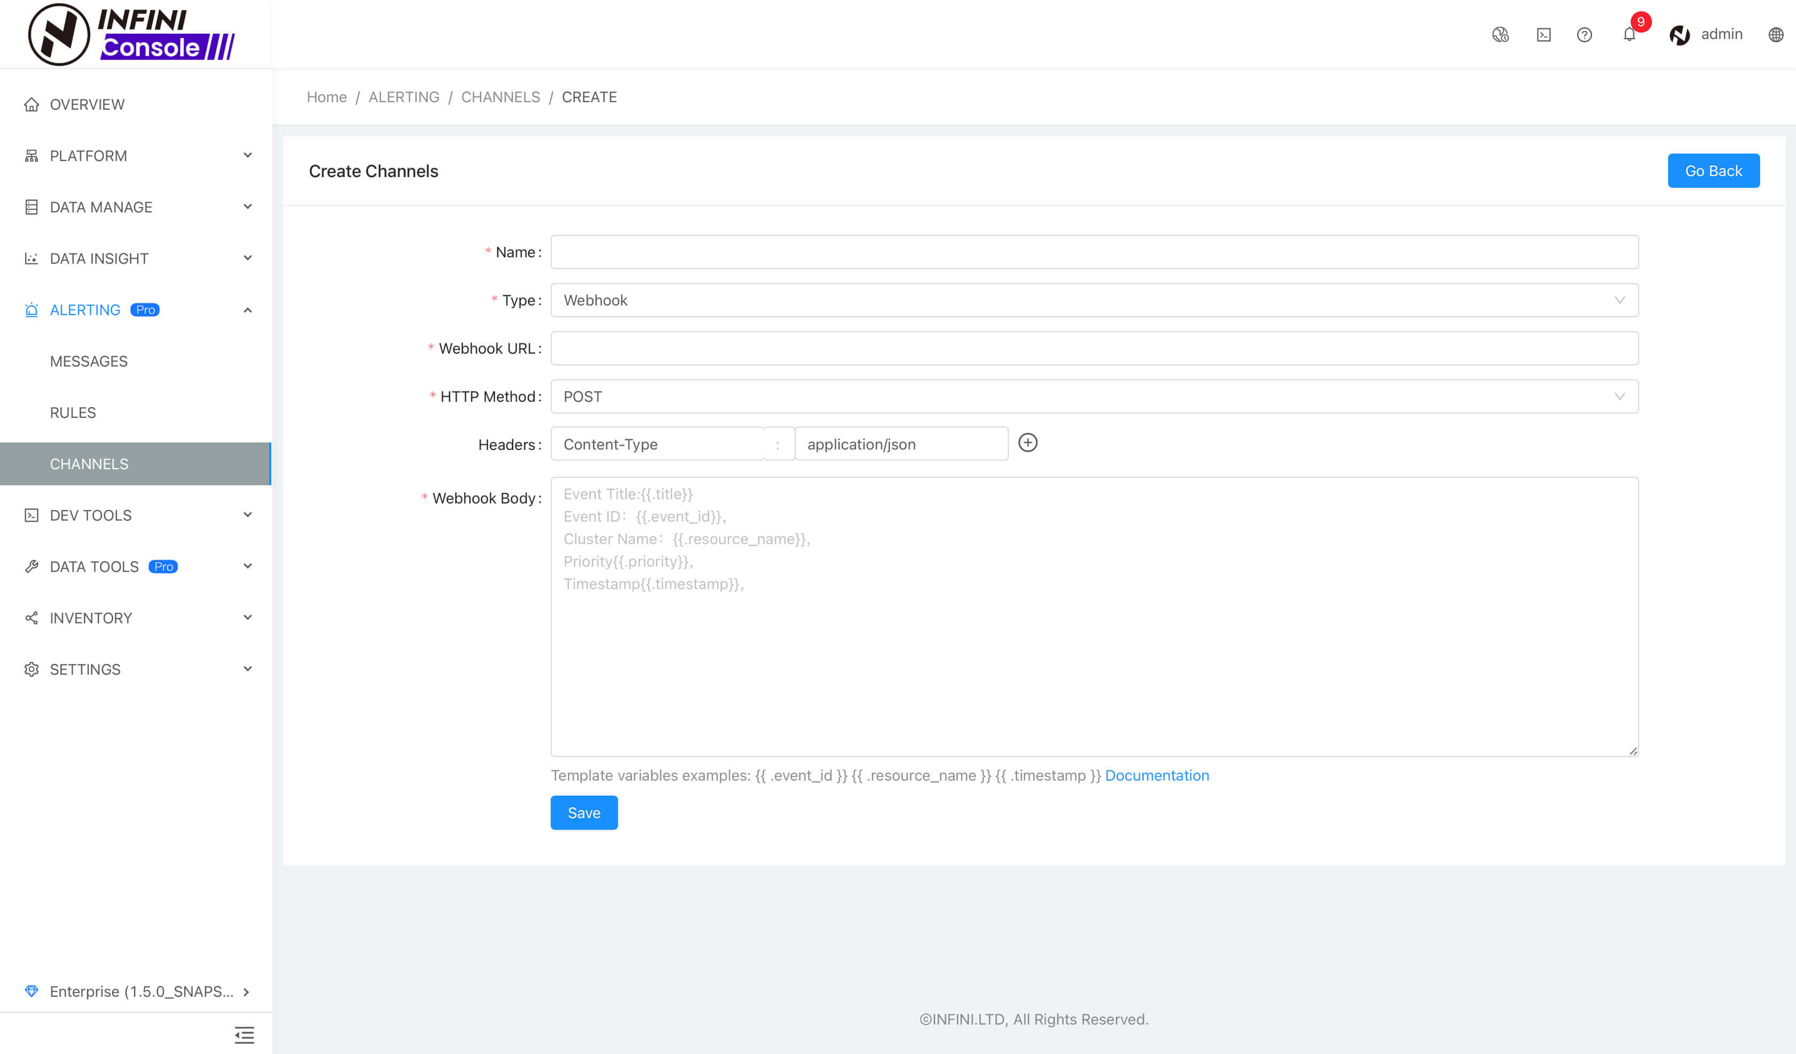Go to Home in the breadcrumb
Viewport: 1796px width, 1054px height.
(326, 97)
